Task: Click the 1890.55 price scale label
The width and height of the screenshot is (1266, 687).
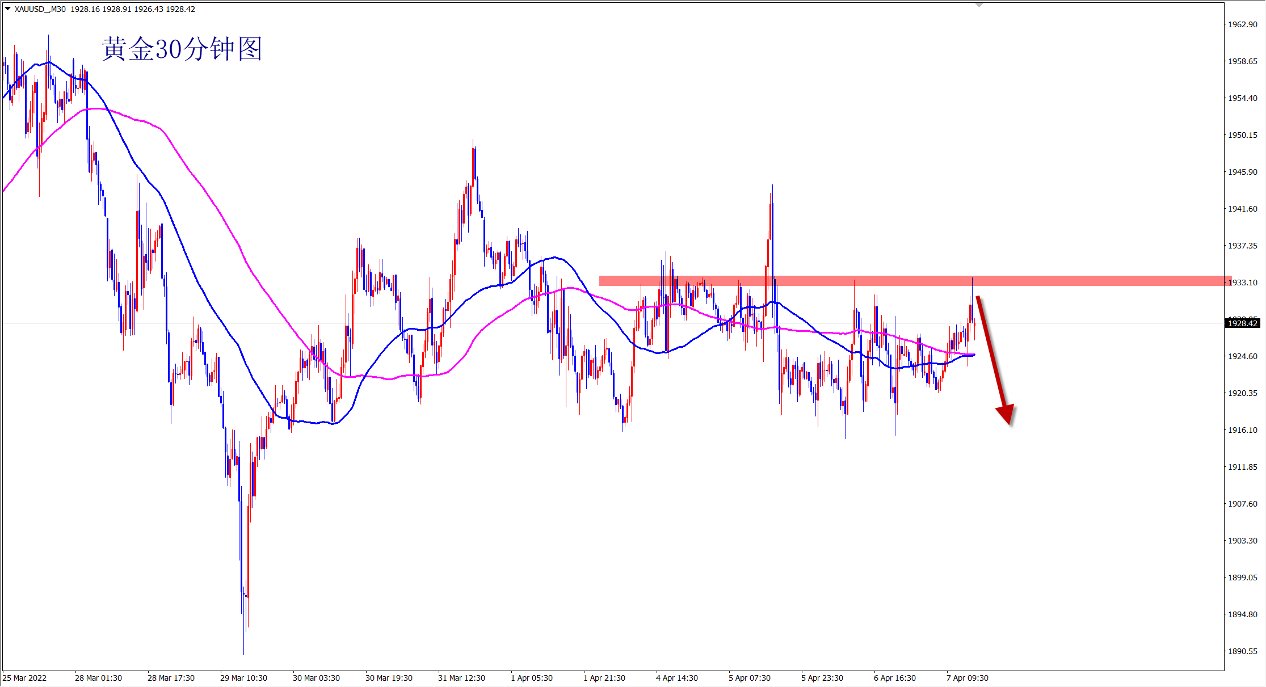Action: point(1242,651)
